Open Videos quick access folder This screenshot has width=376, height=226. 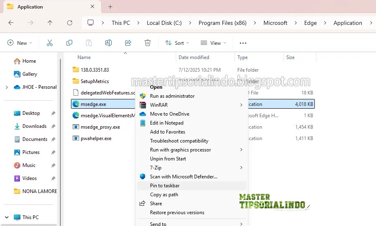click(25, 178)
